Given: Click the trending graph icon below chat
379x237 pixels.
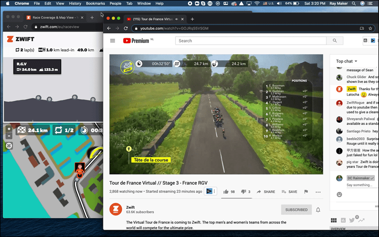Looking at the screenshot, I should tap(361, 220).
